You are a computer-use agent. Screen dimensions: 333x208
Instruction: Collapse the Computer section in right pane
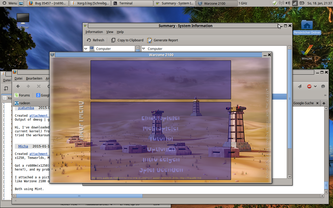[143, 49]
